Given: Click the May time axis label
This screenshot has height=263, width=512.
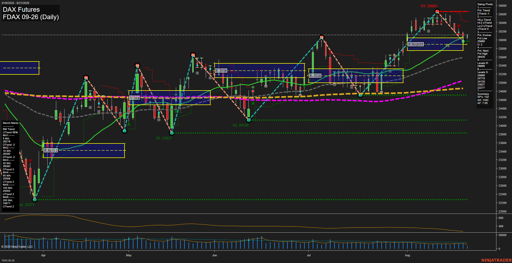Looking at the screenshot, I should (x=129, y=255).
